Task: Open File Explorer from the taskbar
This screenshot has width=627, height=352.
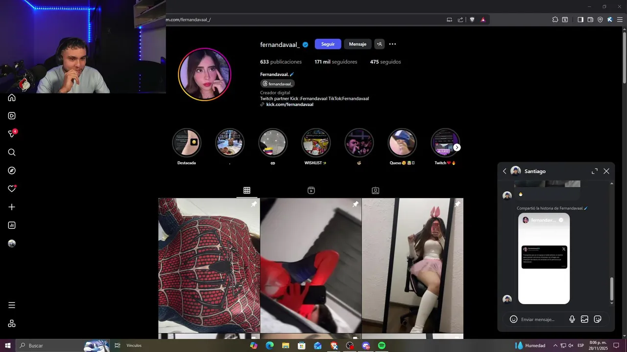Action: click(x=286, y=346)
